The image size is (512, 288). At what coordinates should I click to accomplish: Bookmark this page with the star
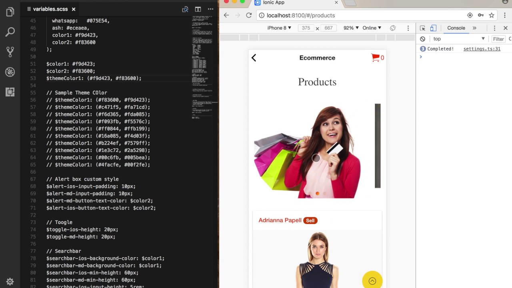coord(492,15)
